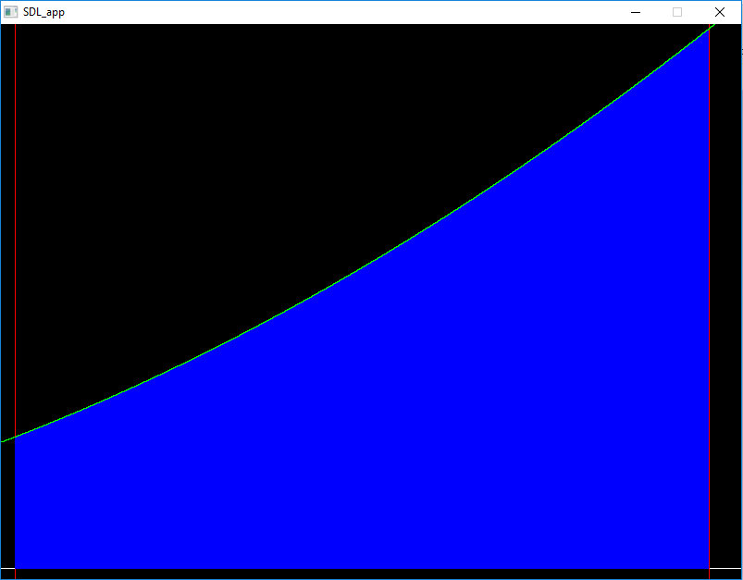Click where green curve crosses left red line
Viewport: 743px width, 580px height.
point(15,436)
